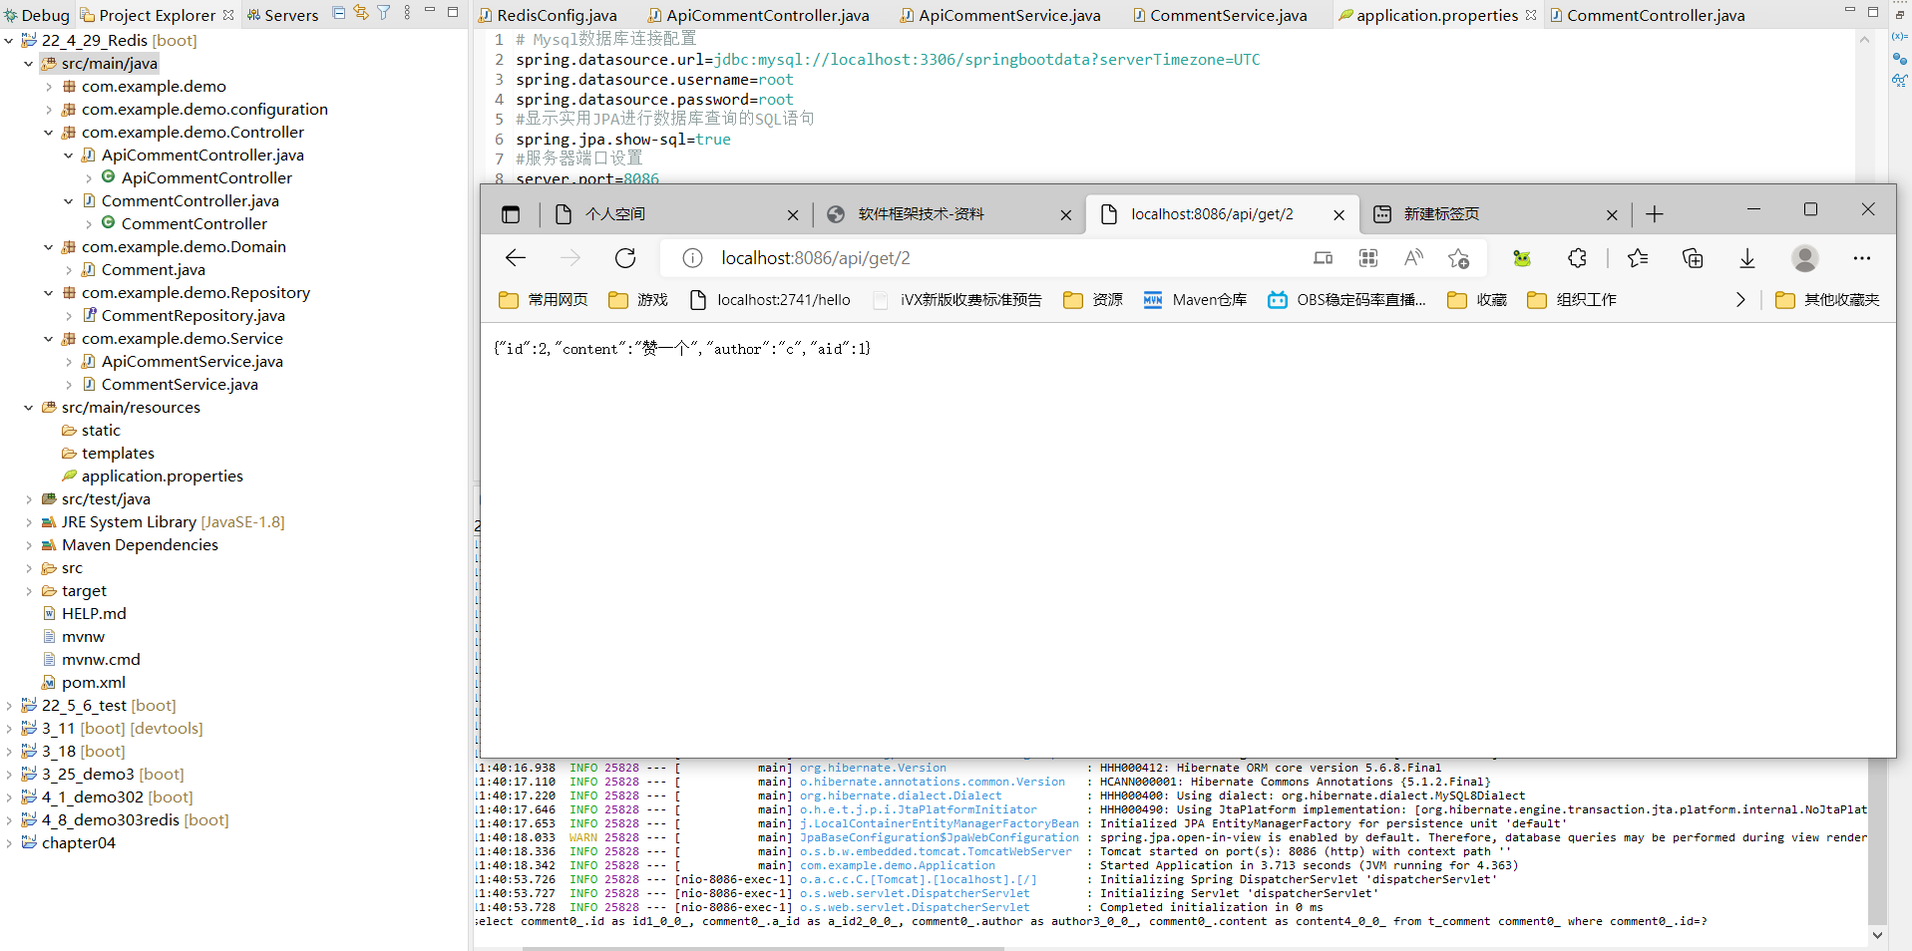Open the 游戏 bookmarks folder
1912x951 pixels.
click(638, 300)
